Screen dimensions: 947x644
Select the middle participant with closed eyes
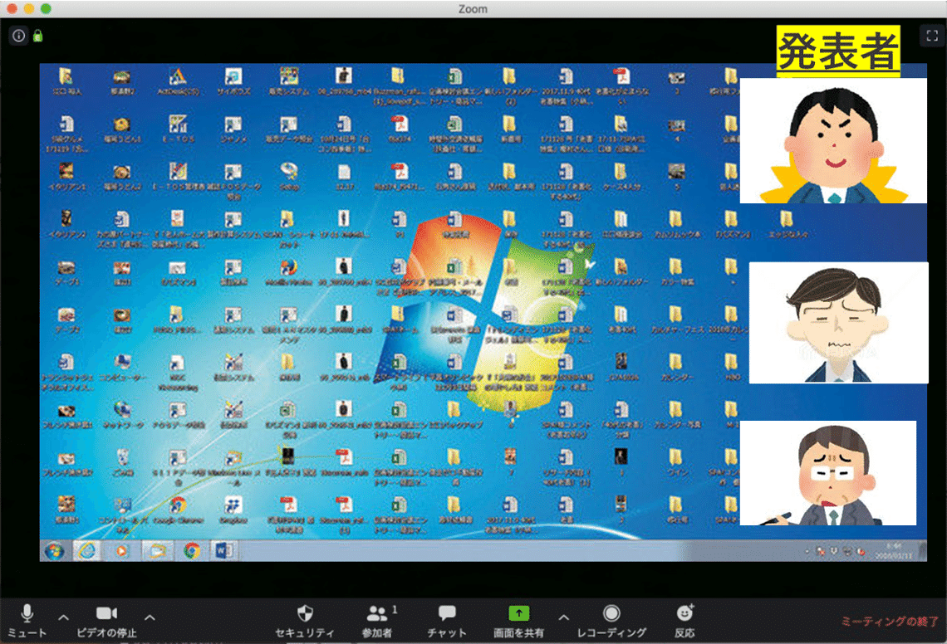pyautogui.click(x=838, y=323)
